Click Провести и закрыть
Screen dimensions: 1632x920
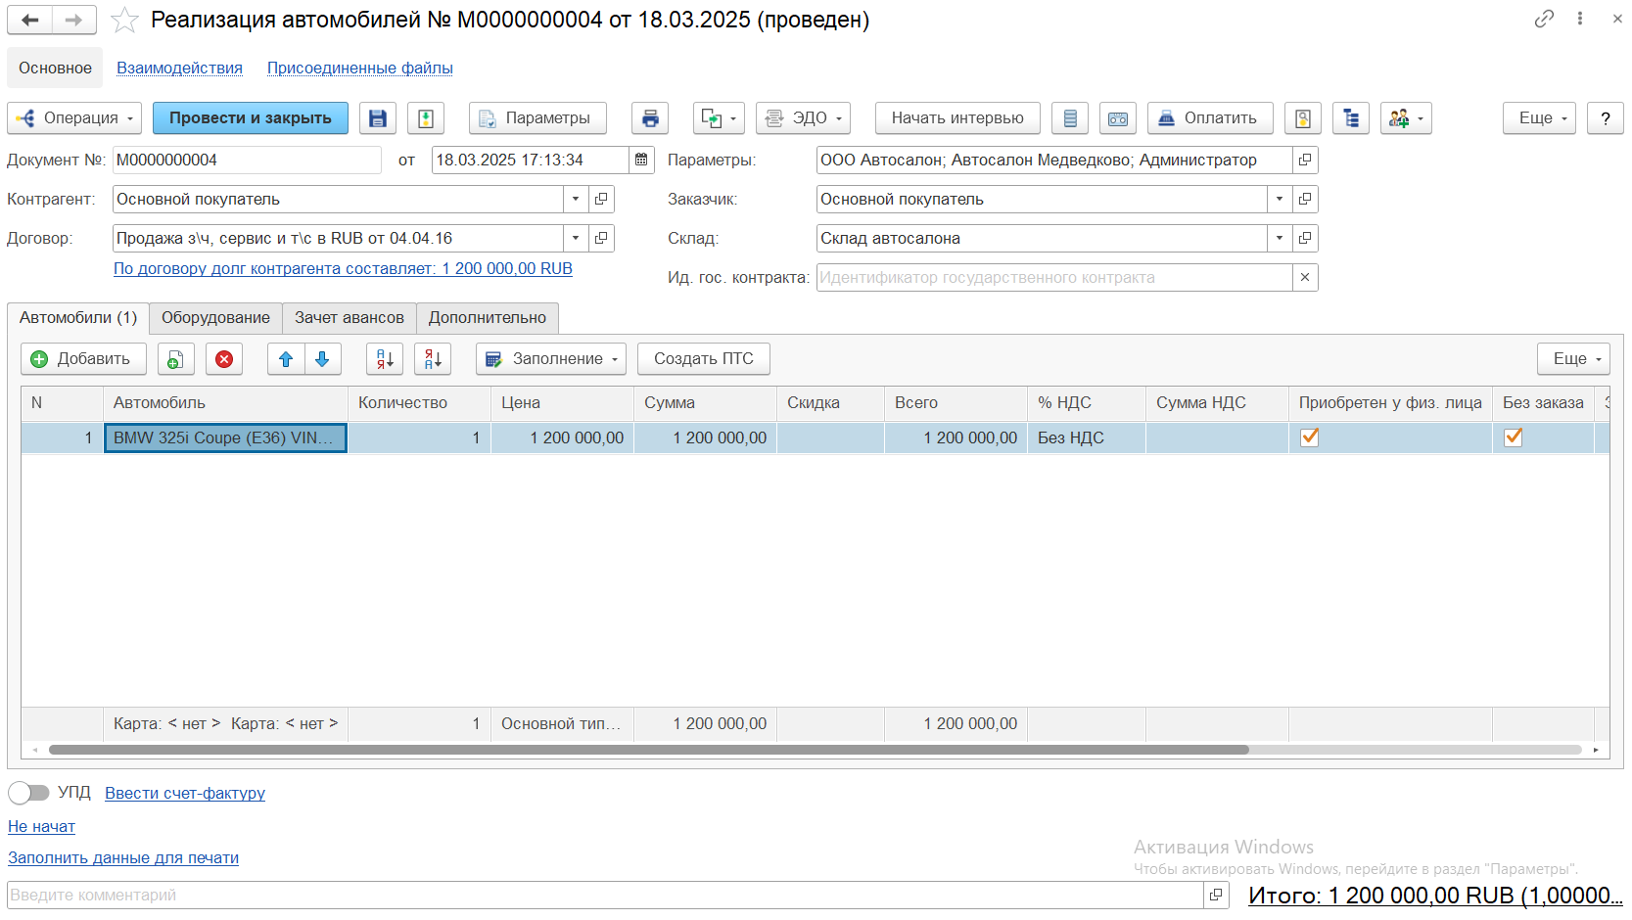pos(251,118)
